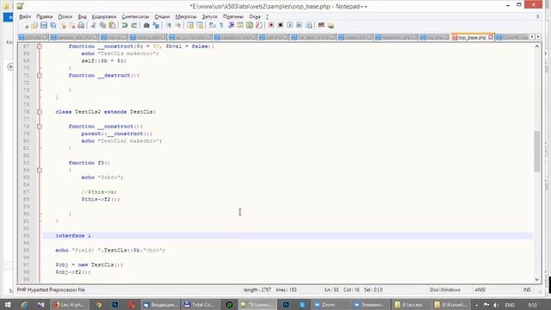Open the Find dialog binoculars icon
Screen dimensions: 551x310
146,25
